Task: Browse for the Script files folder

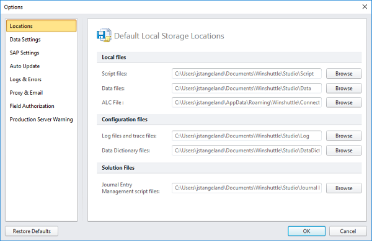Action: pos(343,74)
